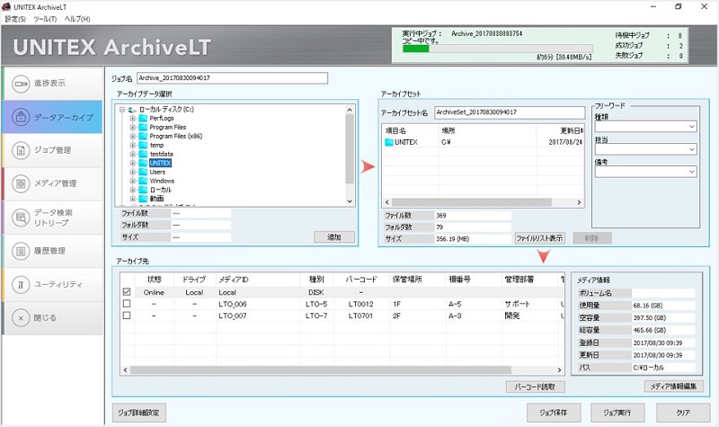Expand the Program Files tree node
719x427 pixels.
pyautogui.click(x=132, y=128)
